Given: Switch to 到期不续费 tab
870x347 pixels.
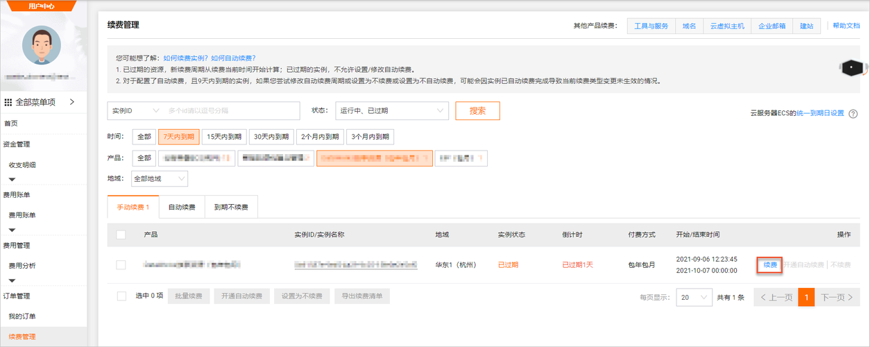Looking at the screenshot, I should click(x=231, y=208).
